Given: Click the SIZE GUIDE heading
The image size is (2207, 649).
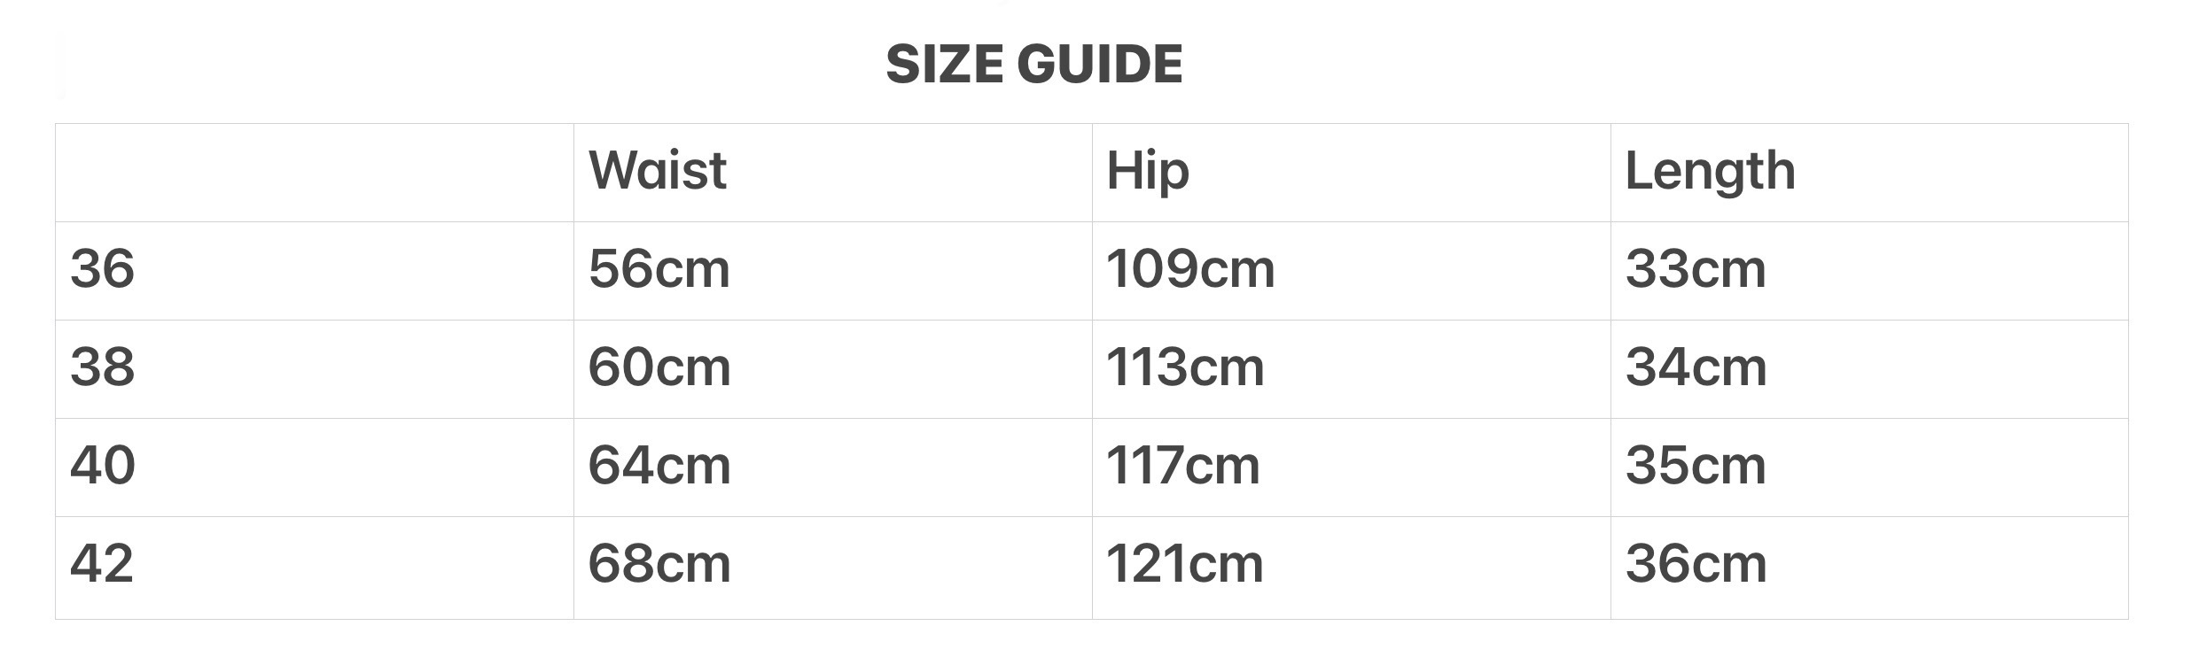Looking at the screenshot, I should 1033,64.
